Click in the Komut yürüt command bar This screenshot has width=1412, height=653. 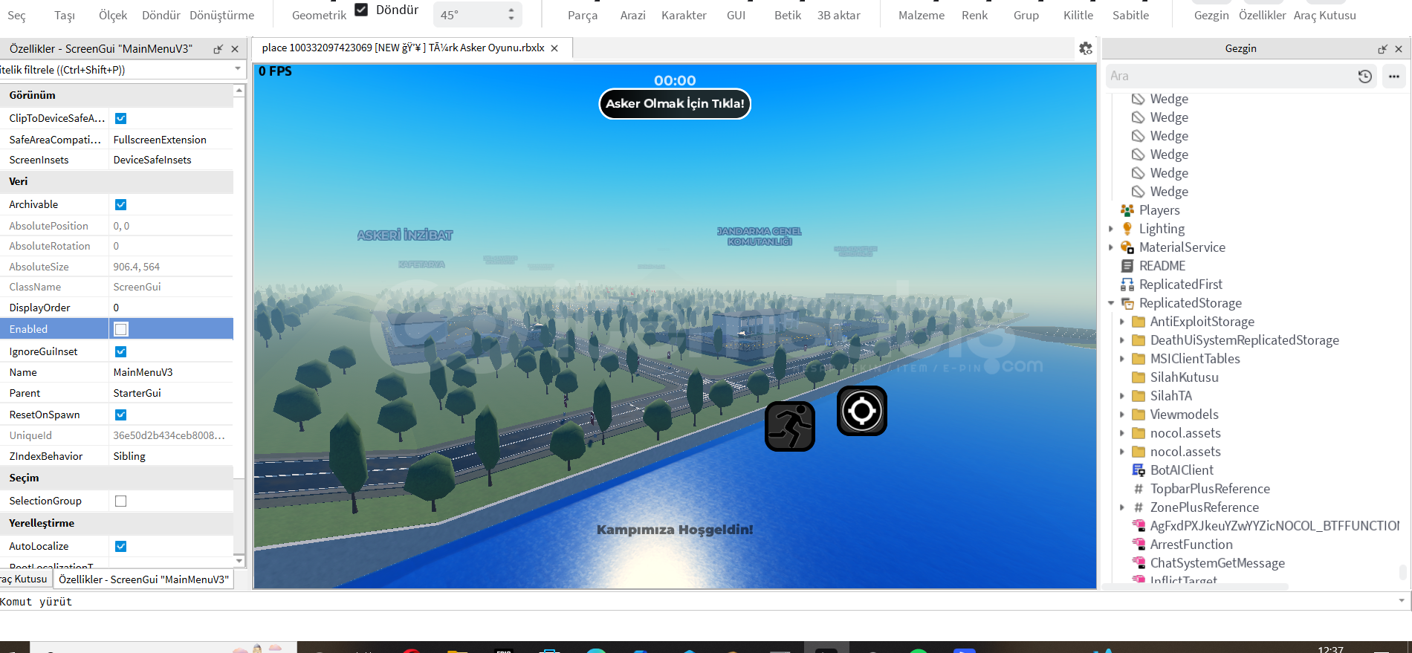[697, 601]
